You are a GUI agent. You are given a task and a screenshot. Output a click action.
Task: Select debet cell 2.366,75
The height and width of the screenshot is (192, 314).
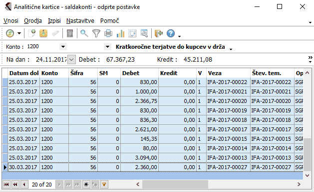click(x=140, y=101)
